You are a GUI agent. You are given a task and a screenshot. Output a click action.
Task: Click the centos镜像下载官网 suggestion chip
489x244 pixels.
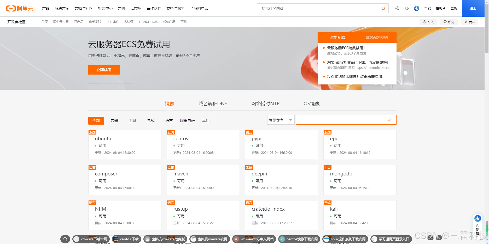299,239
